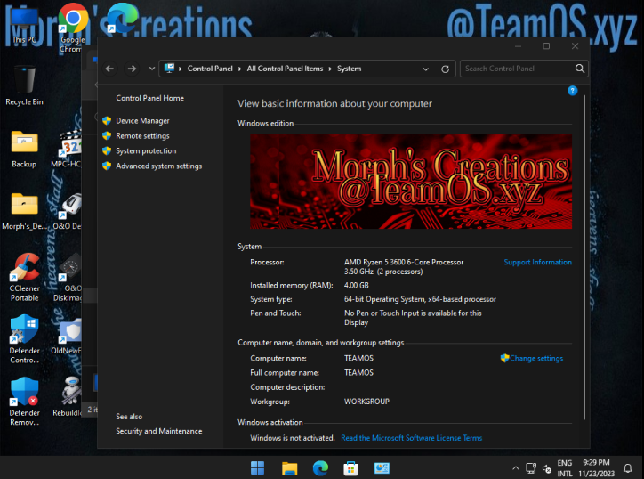Select Defender Remover shortcut

click(x=24, y=402)
